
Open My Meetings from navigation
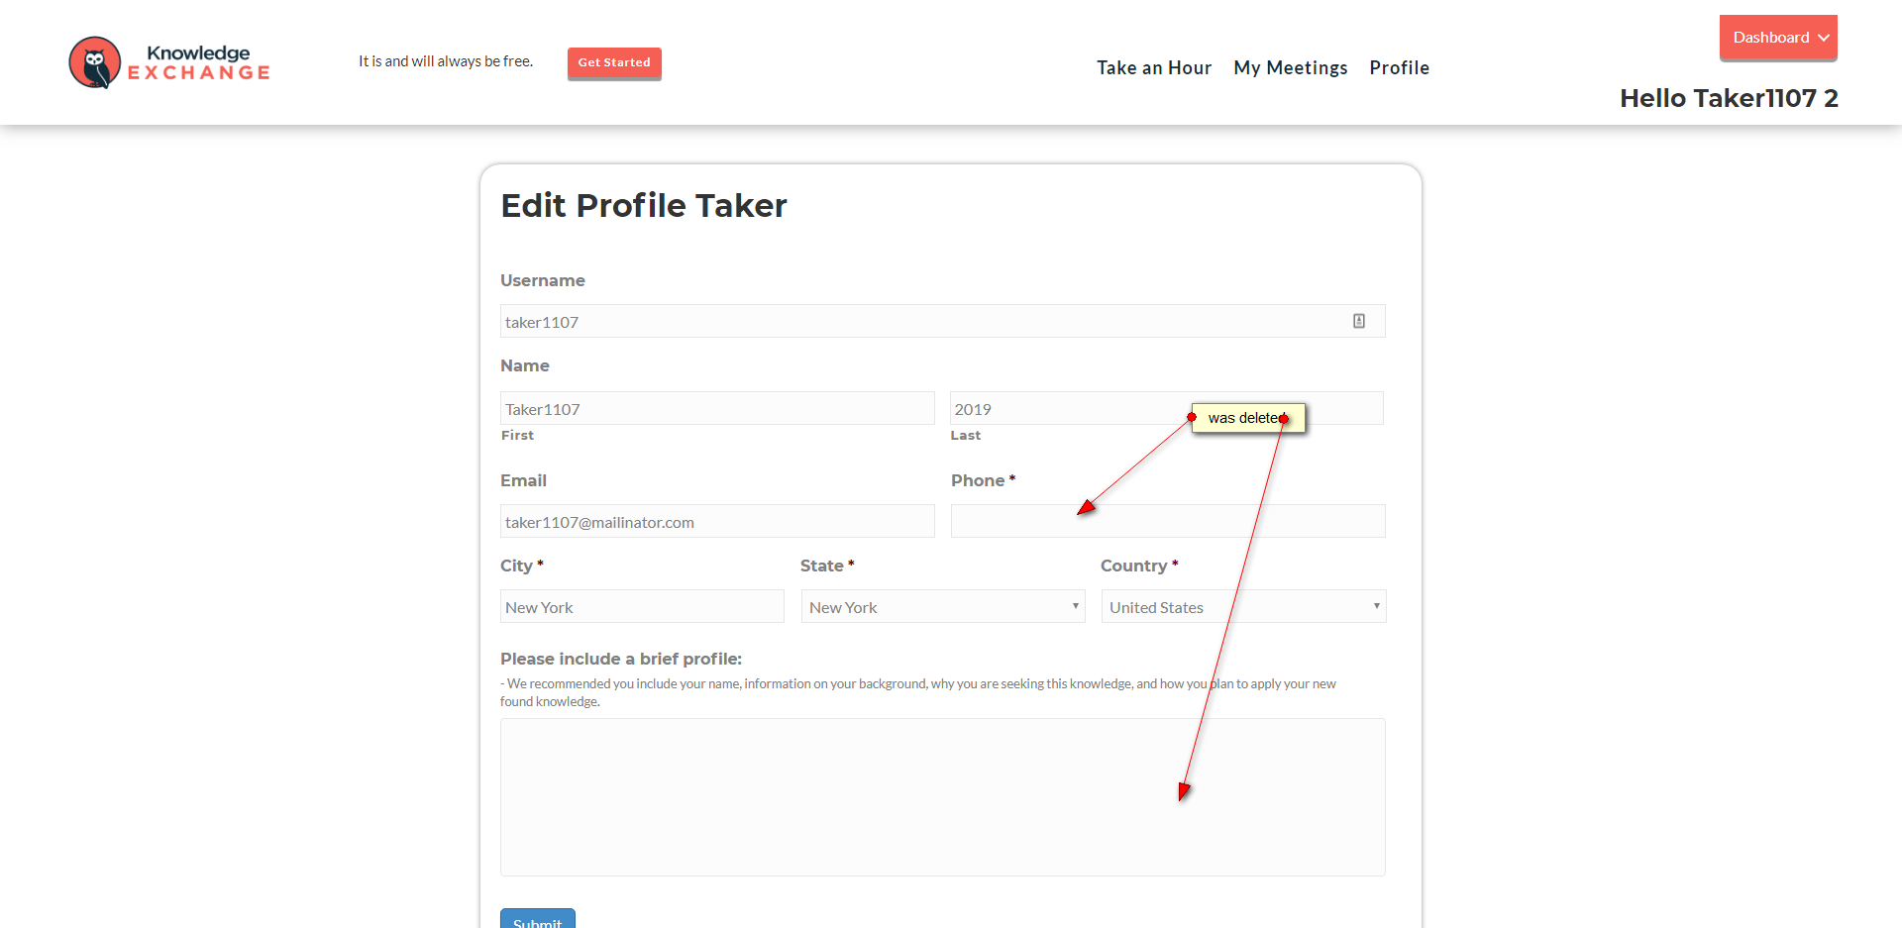pyautogui.click(x=1290, y=67)
